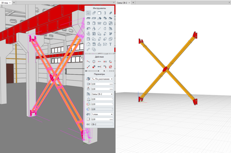Open the '1 этаж' level dropdown
Image resolution: width=231 pixels, height=153 pixels.
tap(102, 114)
